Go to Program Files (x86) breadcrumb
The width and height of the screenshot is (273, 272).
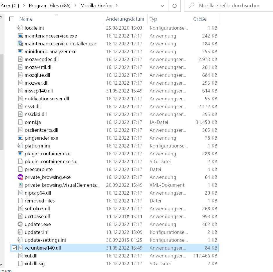pyautogui.click(x=50, y=6)
